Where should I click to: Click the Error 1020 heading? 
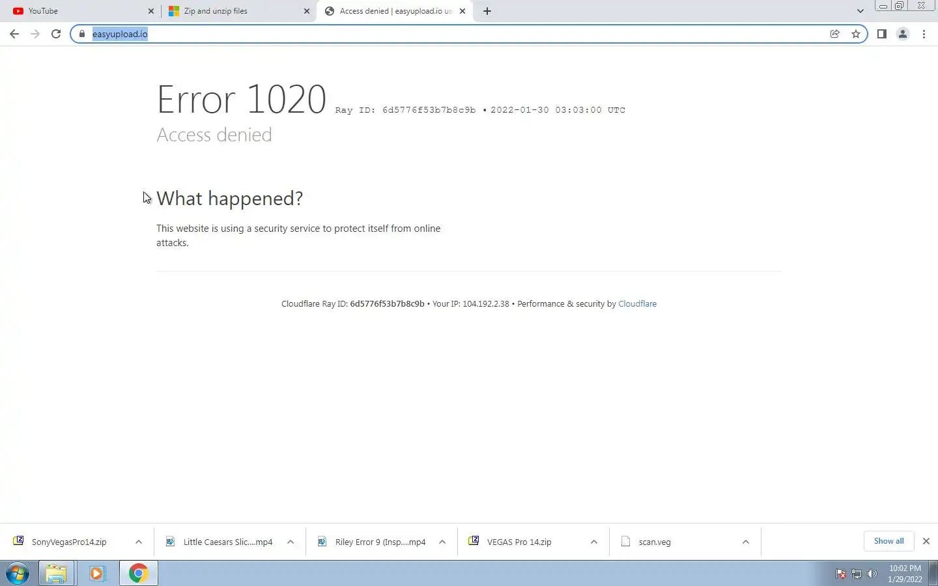(x=242, y=99)
